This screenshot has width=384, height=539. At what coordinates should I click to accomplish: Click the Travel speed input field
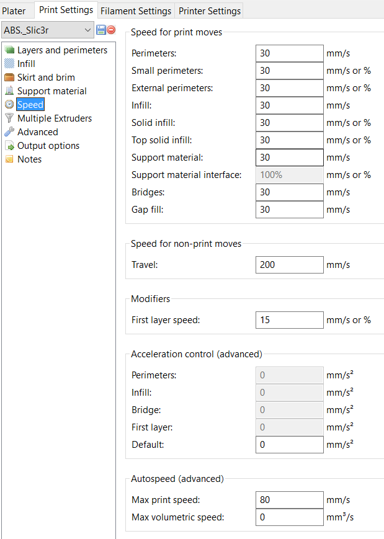pos(289,265)
